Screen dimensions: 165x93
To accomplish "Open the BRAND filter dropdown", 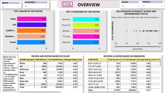I will 11,7.
